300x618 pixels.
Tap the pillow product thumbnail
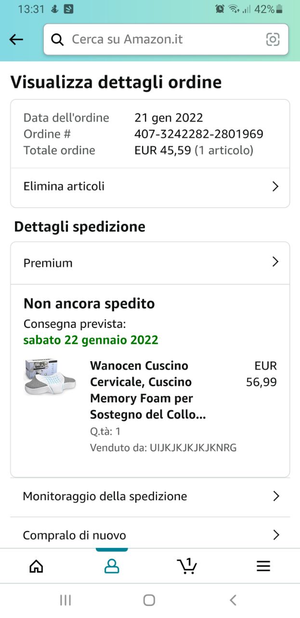pos(50,376)
